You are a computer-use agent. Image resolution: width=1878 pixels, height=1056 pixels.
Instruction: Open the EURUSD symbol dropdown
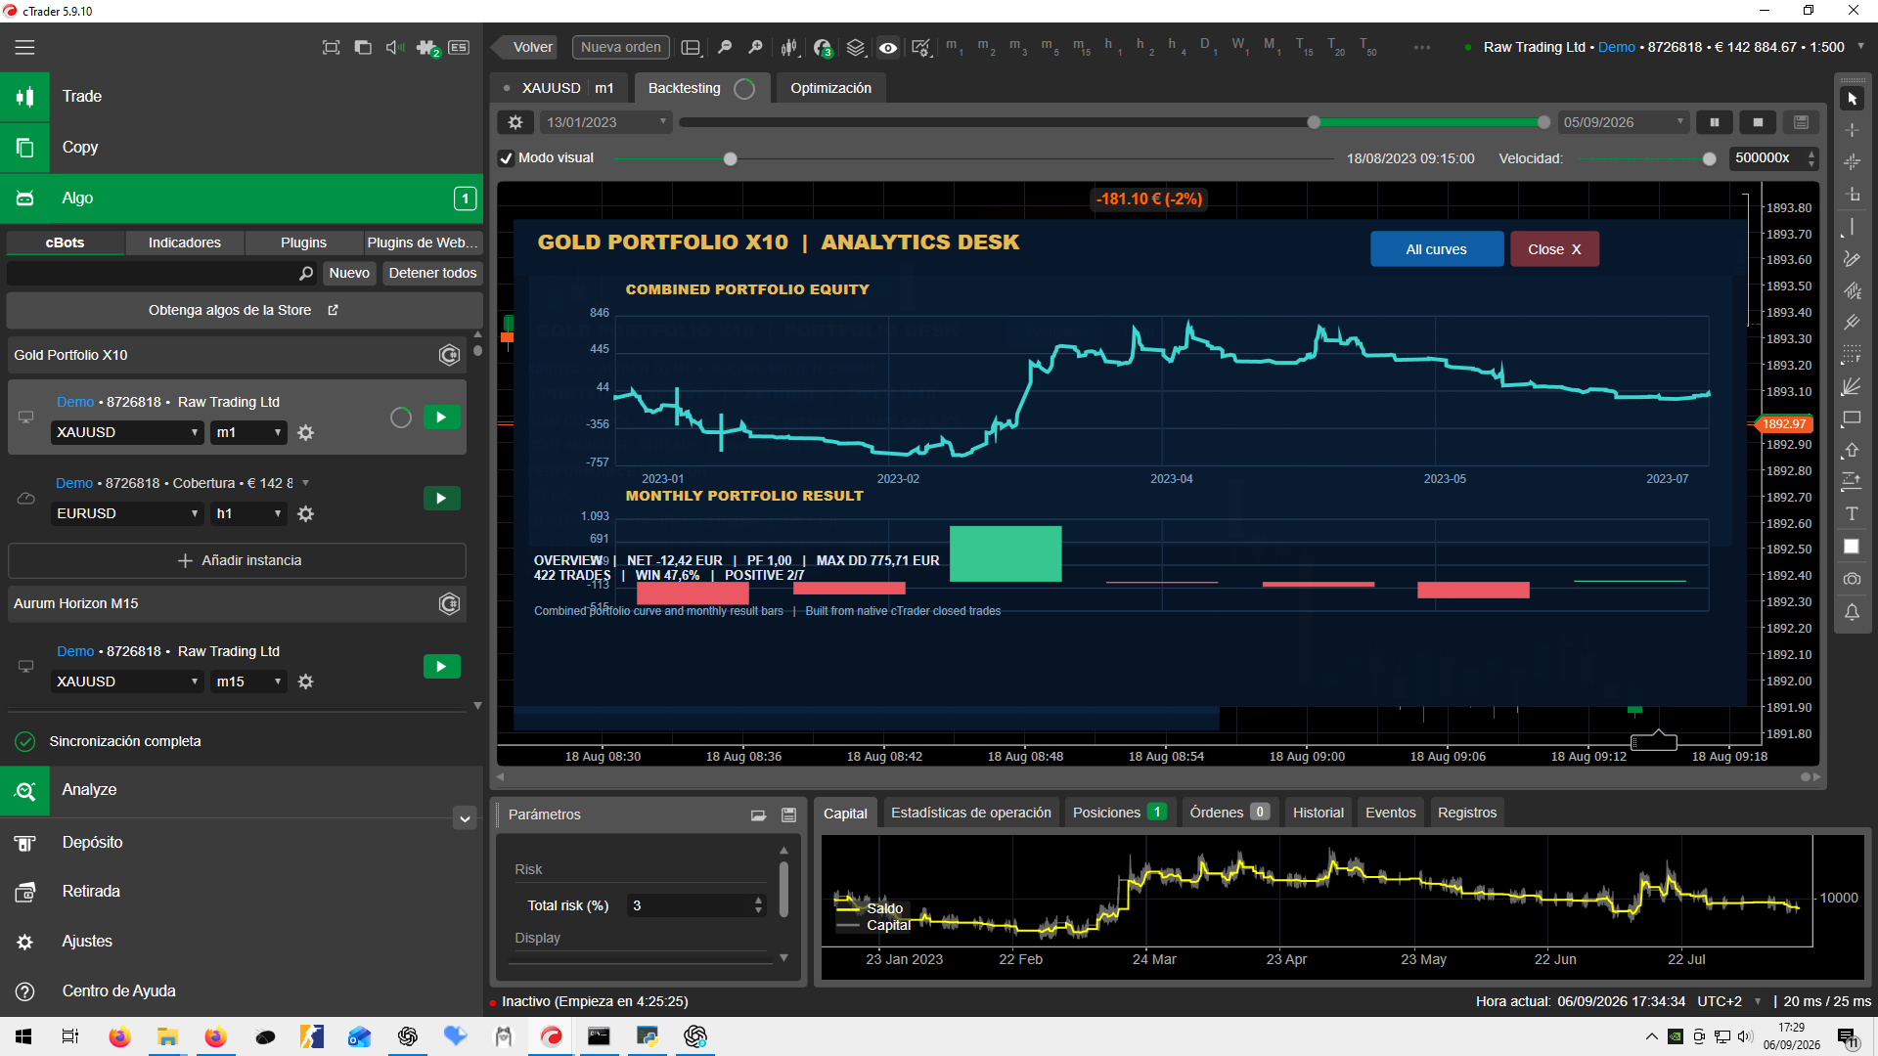pyautogui.click(x=127, y=513)
